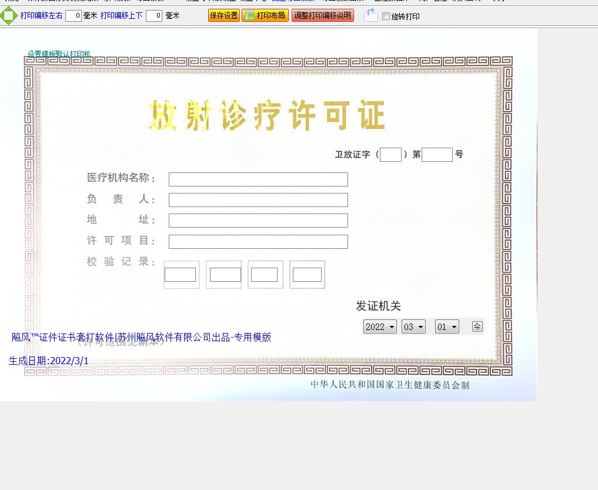The image size is (598, 490).
Task: Click the 许可项目 text field
Action: [x=258, y=242]
